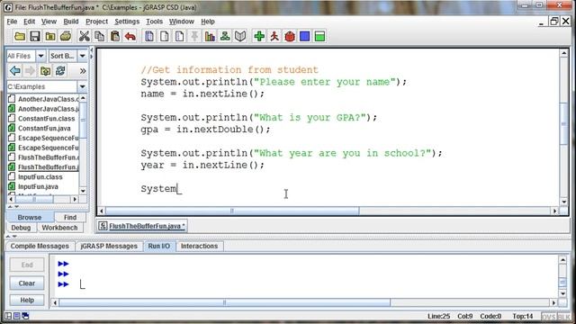Copy the selection with the Copy icon
The height and width of the screenshot is (324, 576).
point(100,36)
